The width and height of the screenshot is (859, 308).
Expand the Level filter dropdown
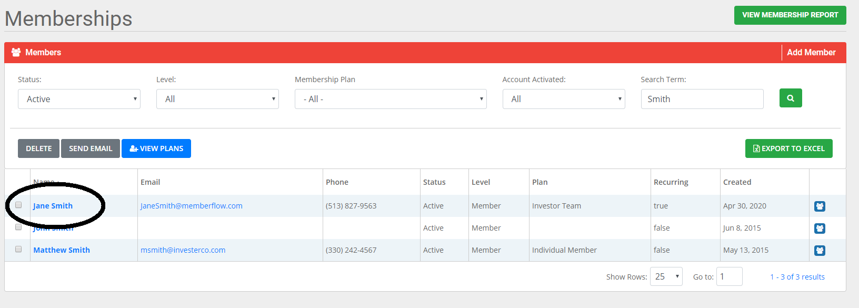coord(217,99)
